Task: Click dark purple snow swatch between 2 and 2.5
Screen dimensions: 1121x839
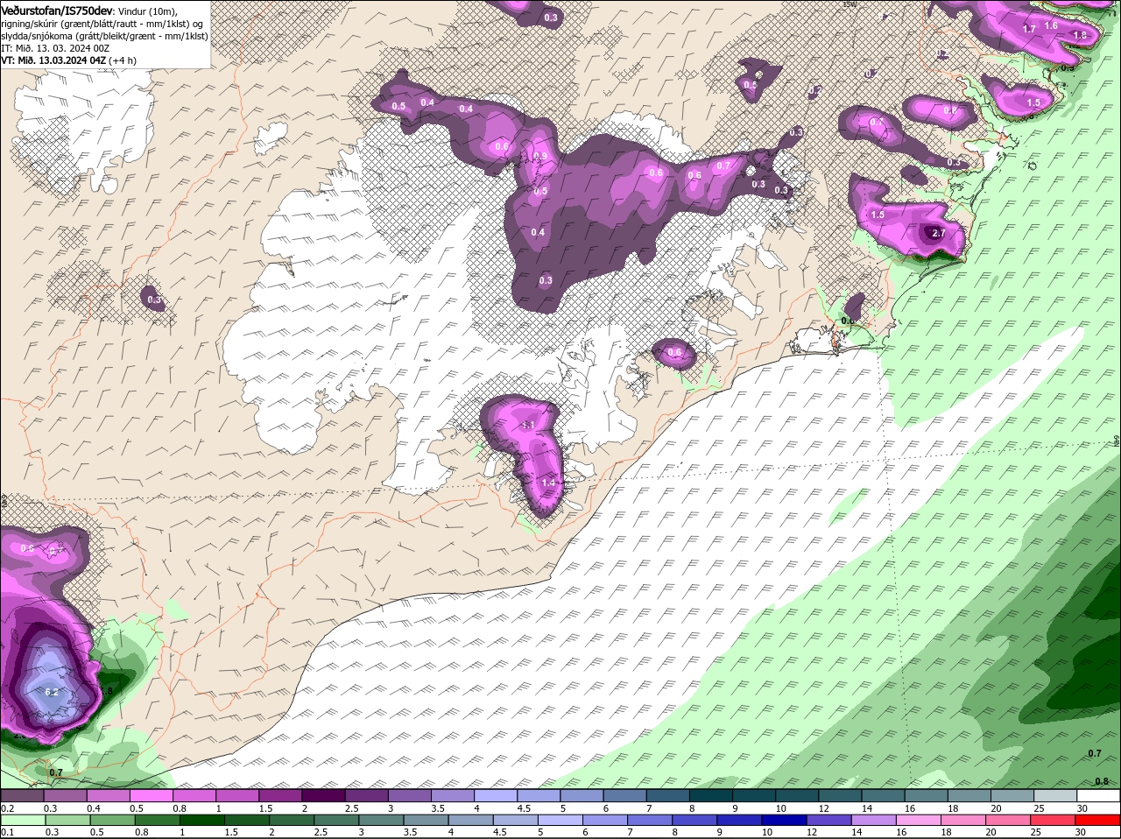Action: click(324, 795)
